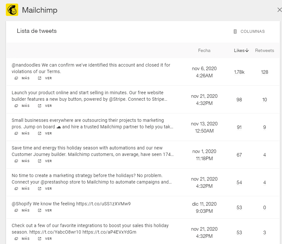Click the Small businesses everywhere tweet text

93,123
